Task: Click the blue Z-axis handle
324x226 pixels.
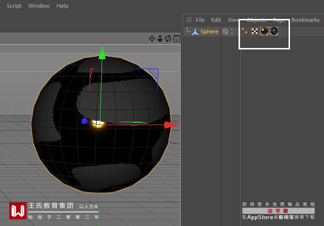Action: 85,121
